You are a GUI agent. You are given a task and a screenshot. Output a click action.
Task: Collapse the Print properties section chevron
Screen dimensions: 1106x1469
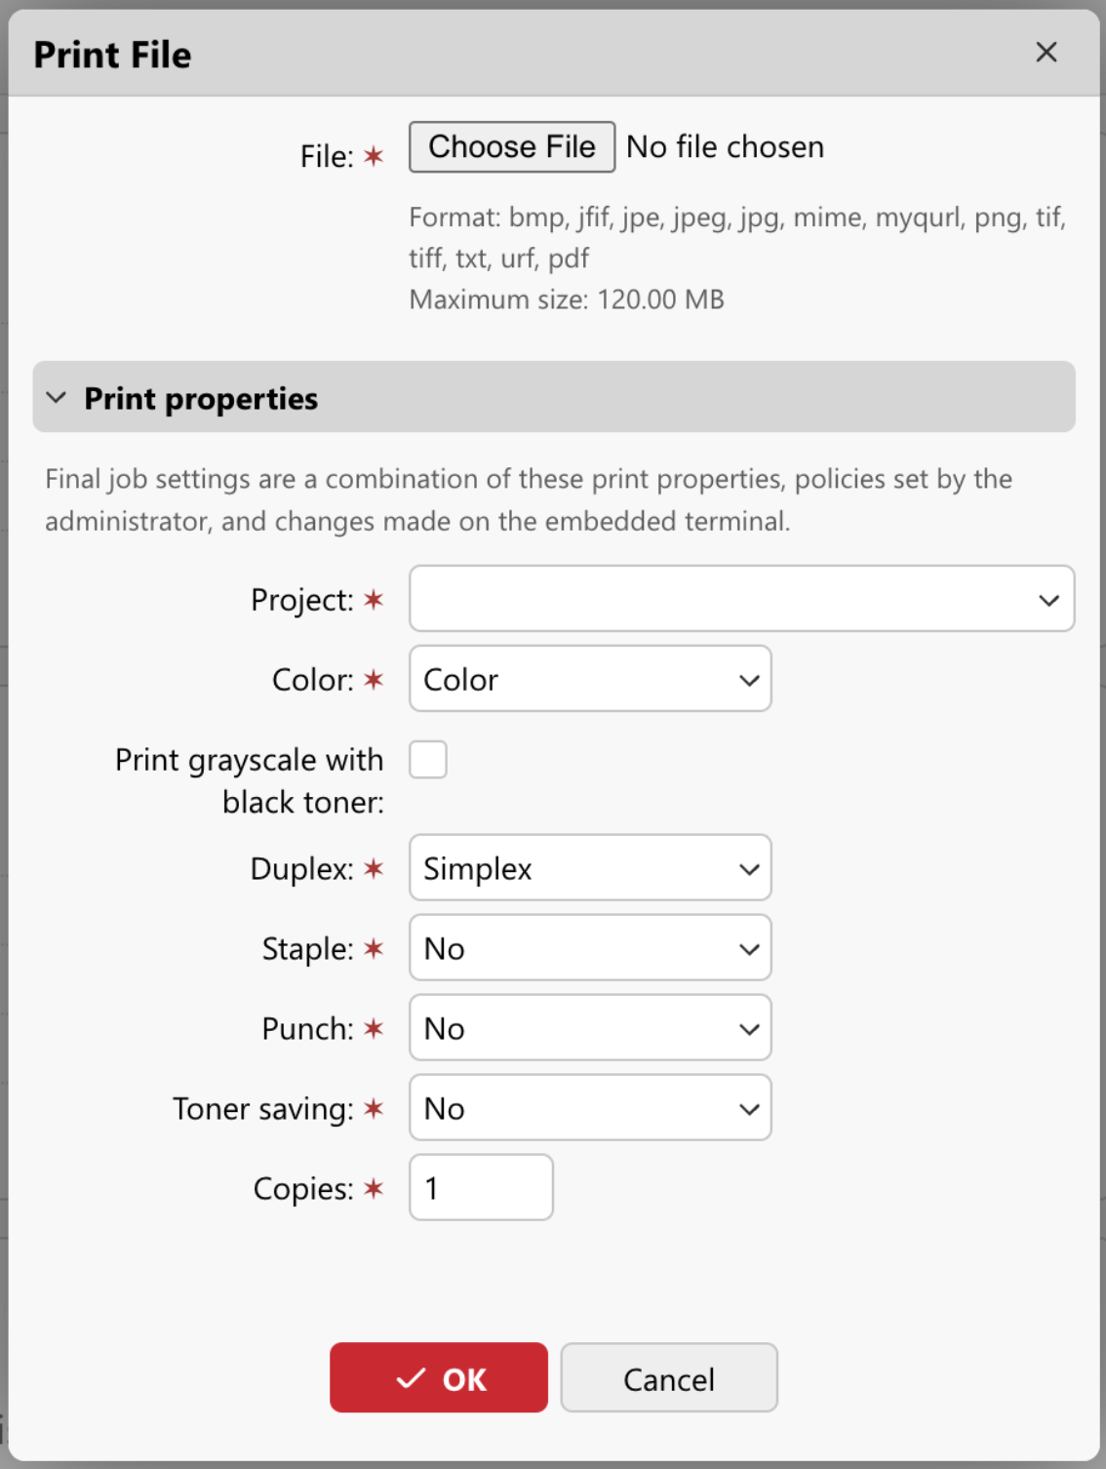tap(56, 397)
